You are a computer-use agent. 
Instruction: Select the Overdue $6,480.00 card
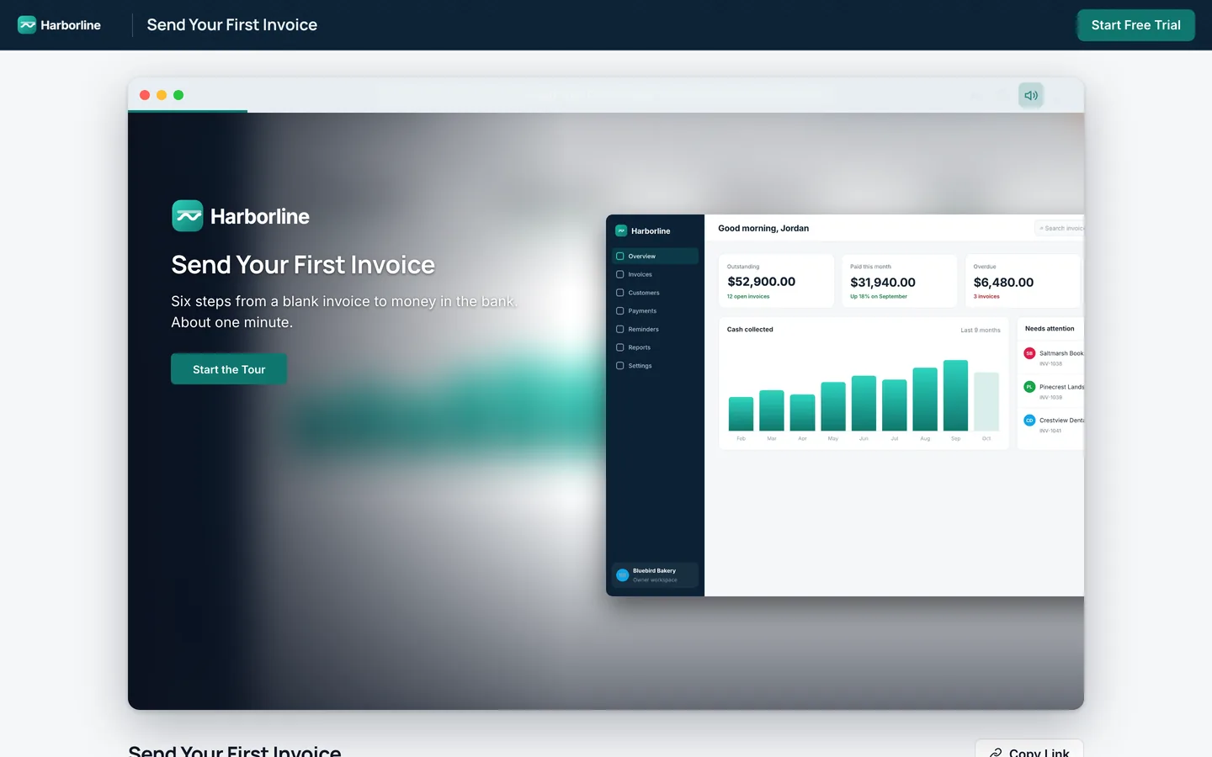1022,281
